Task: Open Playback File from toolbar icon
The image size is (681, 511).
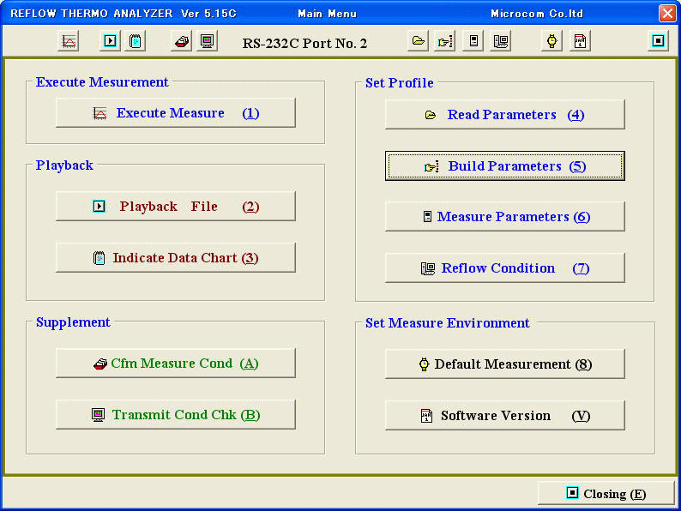Action: [x=111, y=42]
